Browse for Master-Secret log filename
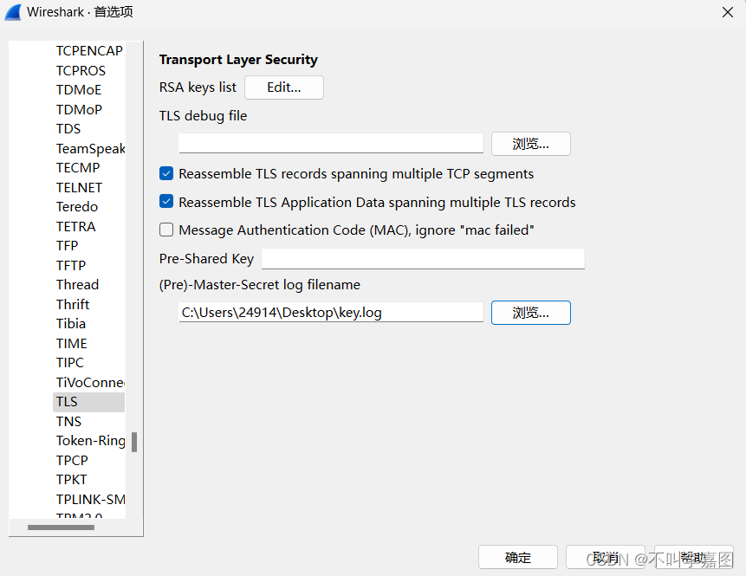This screenshot has height=576, width=746. (530, 313)
